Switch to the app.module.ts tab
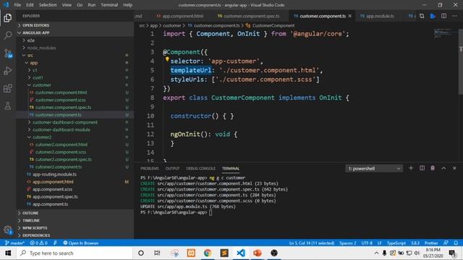Screen dimensions: 463x260 pyautogui.click(x=378, y=16)
